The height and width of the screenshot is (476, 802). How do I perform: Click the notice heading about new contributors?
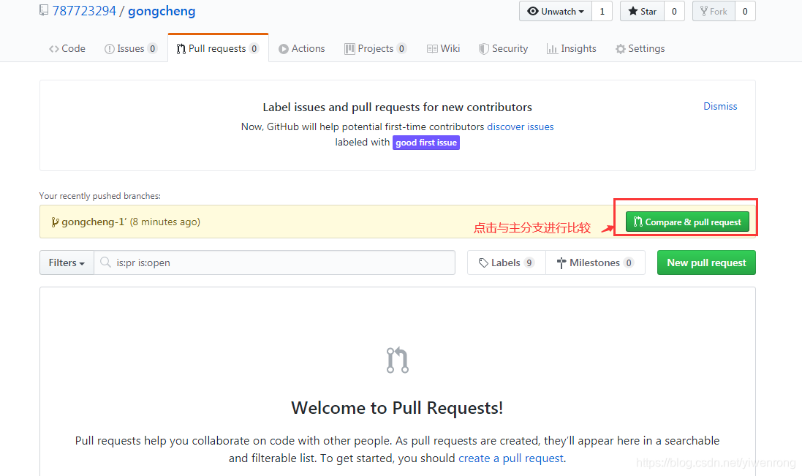click(398, 107)
